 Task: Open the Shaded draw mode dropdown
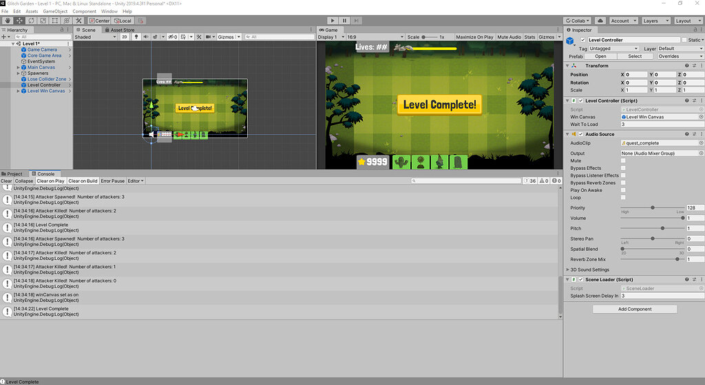[x=95, y=37]
